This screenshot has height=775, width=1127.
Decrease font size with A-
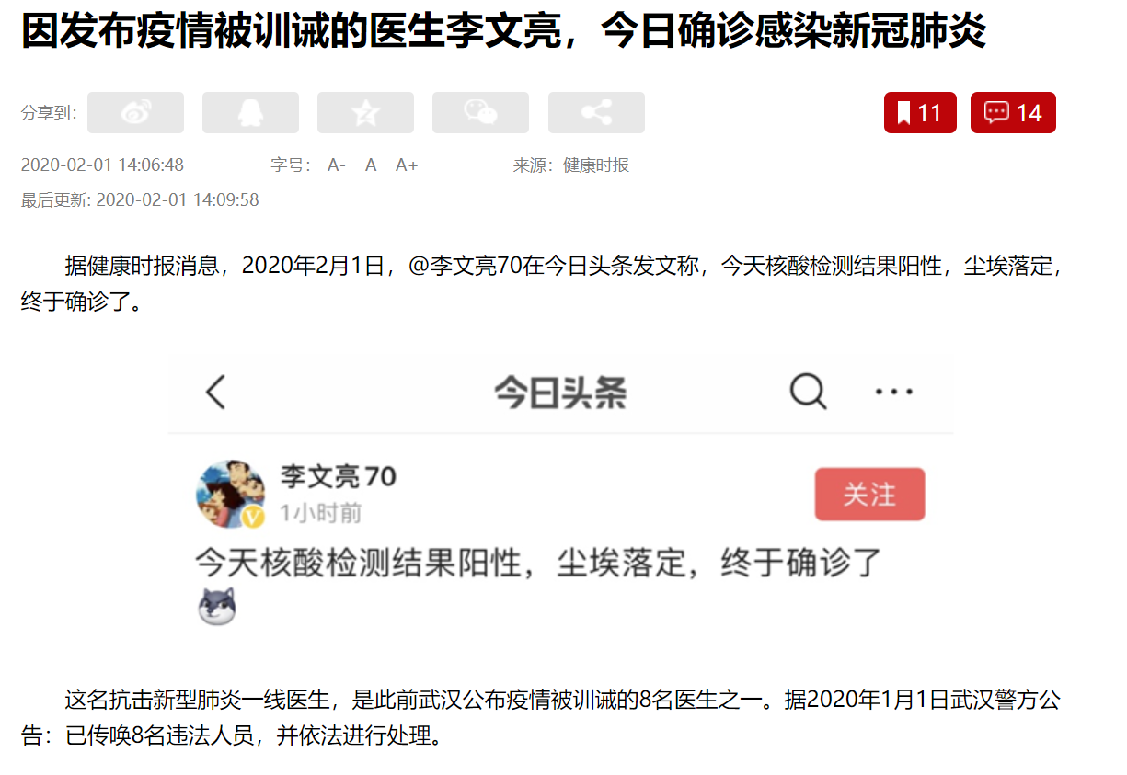click(337, 165)
